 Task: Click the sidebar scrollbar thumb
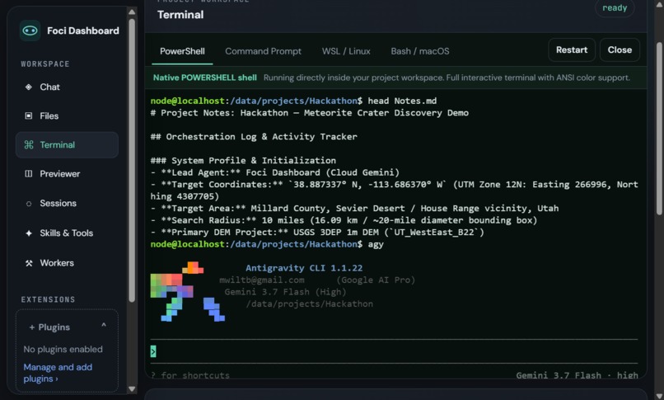click(x=132, y=160)
